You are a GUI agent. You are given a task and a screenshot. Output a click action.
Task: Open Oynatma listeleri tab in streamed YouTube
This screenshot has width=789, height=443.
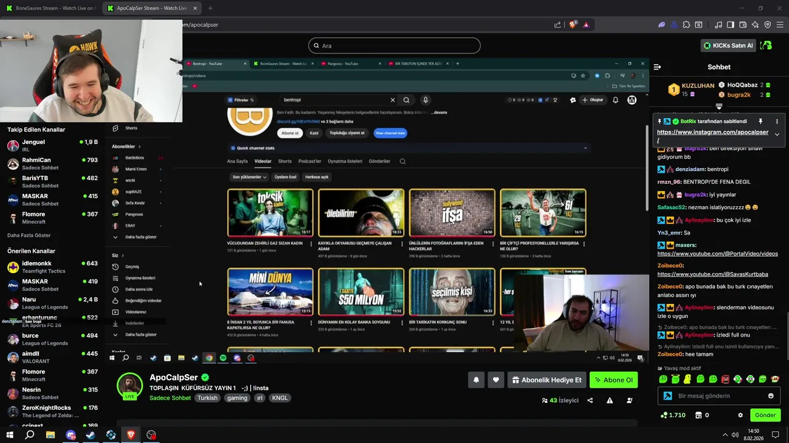point(345,161)
